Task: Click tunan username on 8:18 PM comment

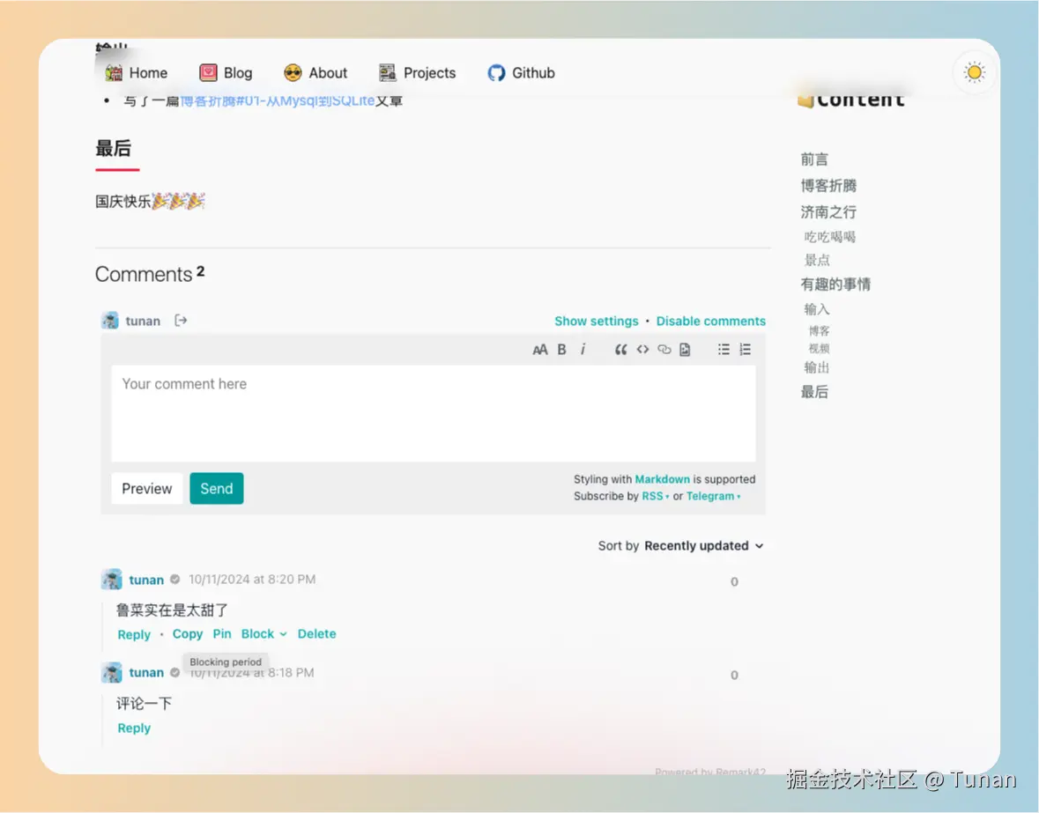Action: point(146,673)
